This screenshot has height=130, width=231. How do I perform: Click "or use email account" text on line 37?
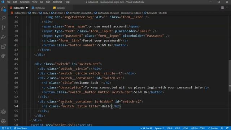click(x=108, y=26)
